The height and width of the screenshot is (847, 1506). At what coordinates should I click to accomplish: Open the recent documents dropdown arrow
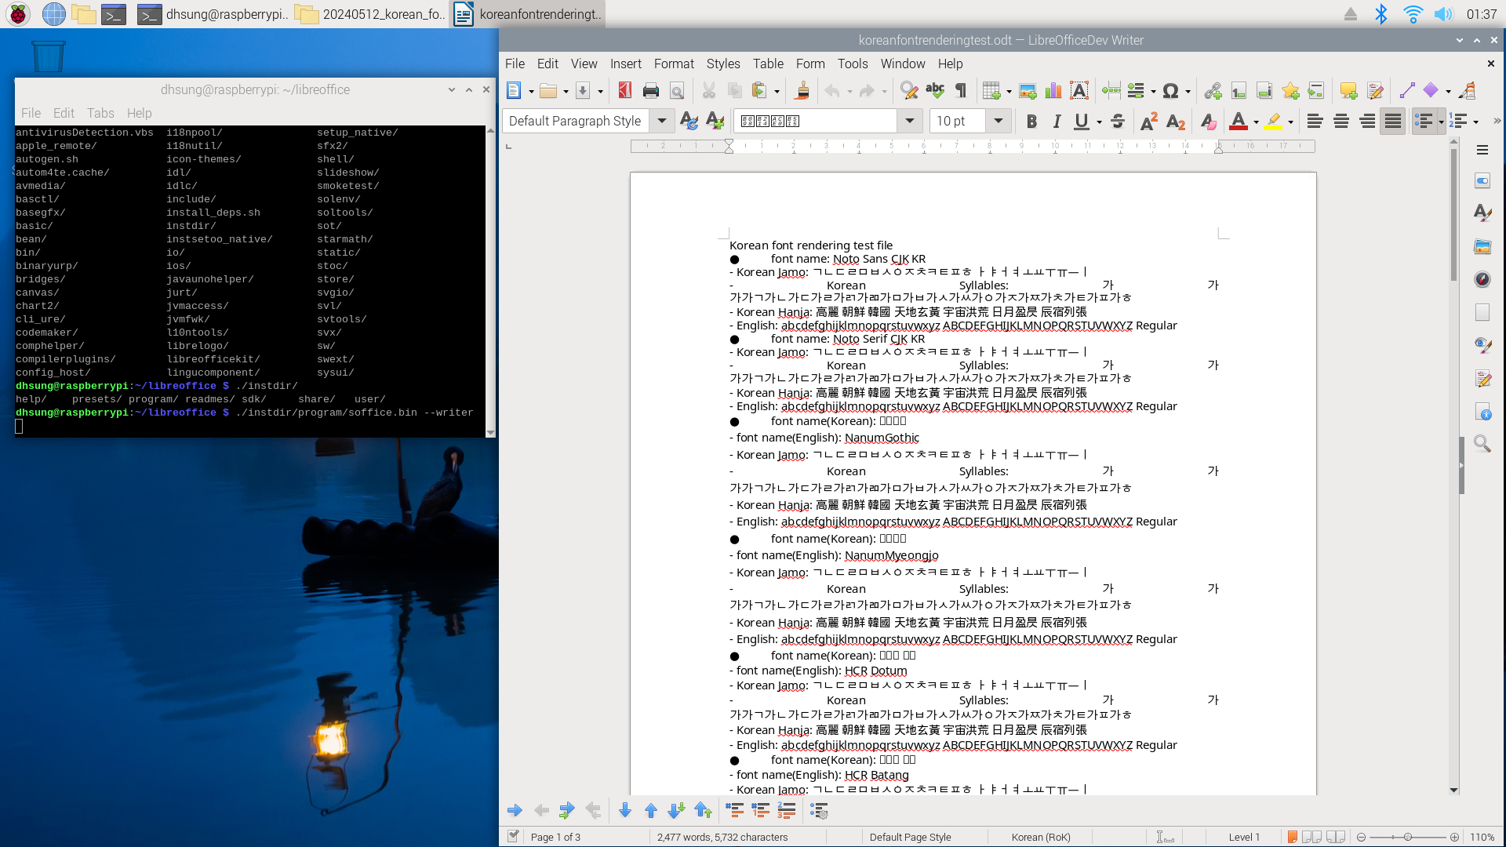click(566, 92)
